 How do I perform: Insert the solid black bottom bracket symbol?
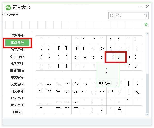[102, 92]
